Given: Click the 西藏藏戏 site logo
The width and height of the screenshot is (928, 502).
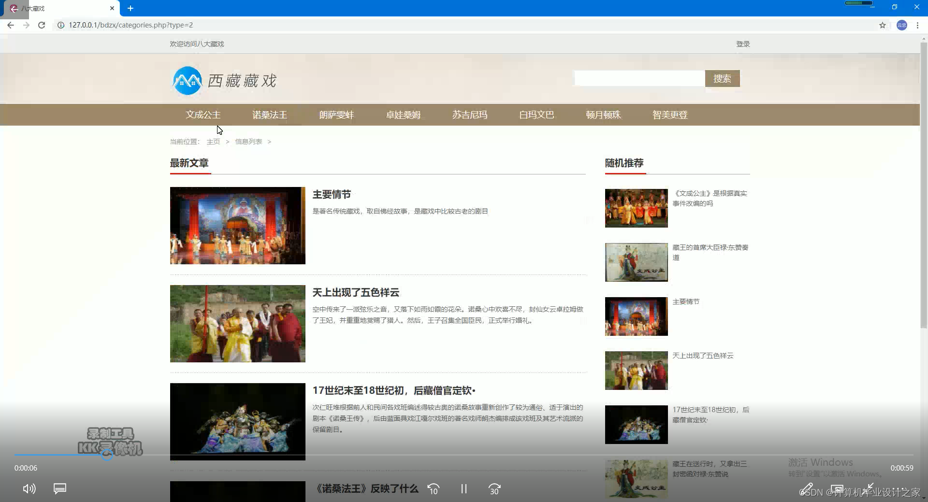Looking at the screenshot, I should [x=224, y=80].
